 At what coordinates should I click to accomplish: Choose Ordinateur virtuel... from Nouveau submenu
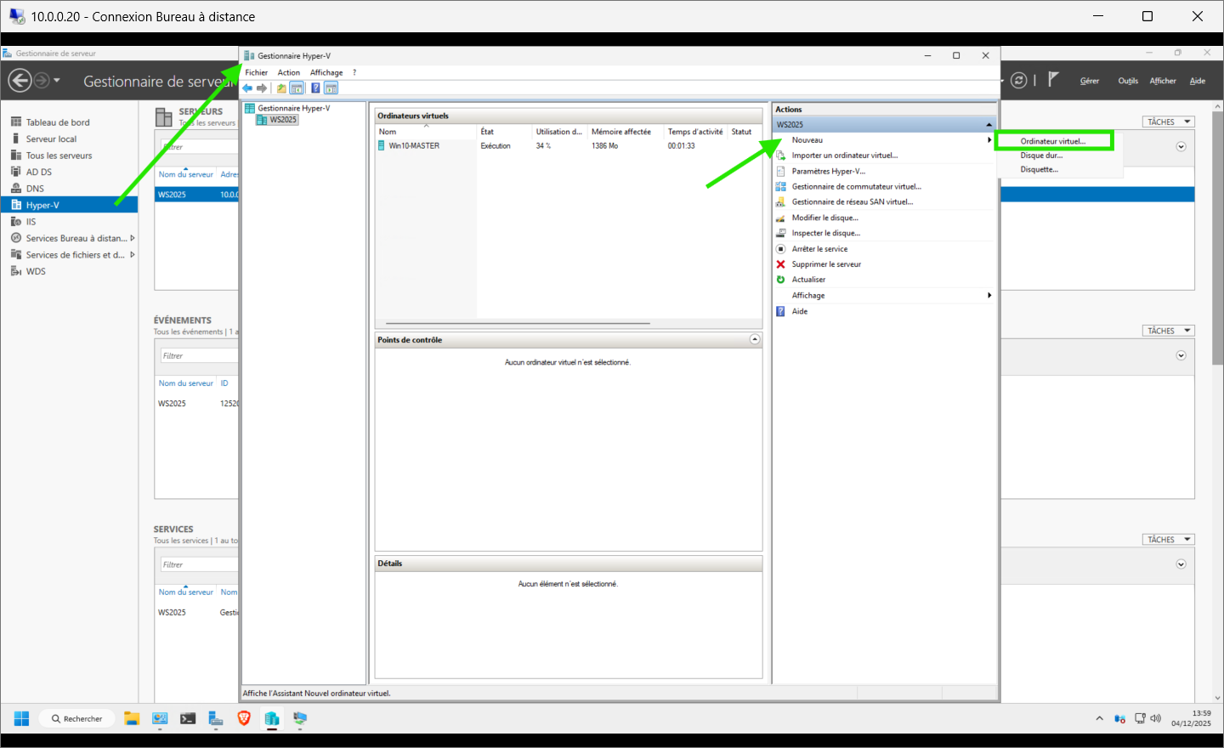tap(1053, 141)
